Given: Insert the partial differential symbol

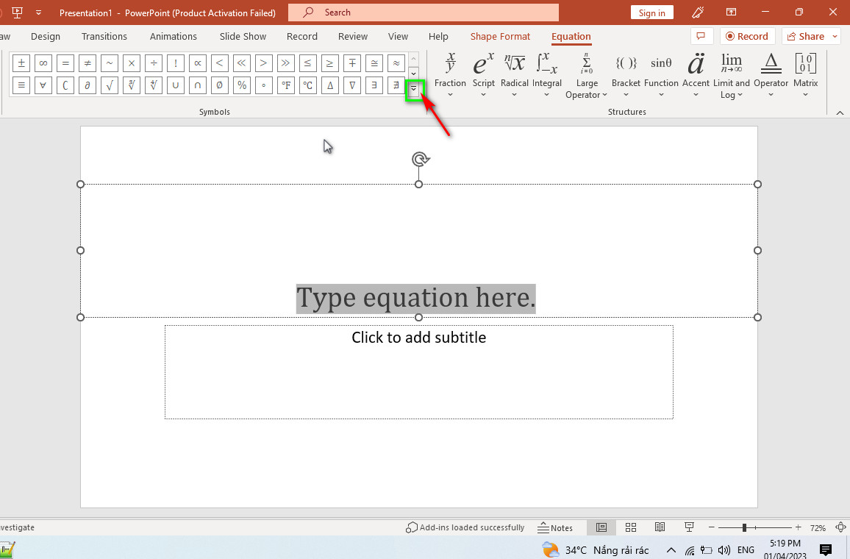Looking at the screenshot, I should coord(87,85).
